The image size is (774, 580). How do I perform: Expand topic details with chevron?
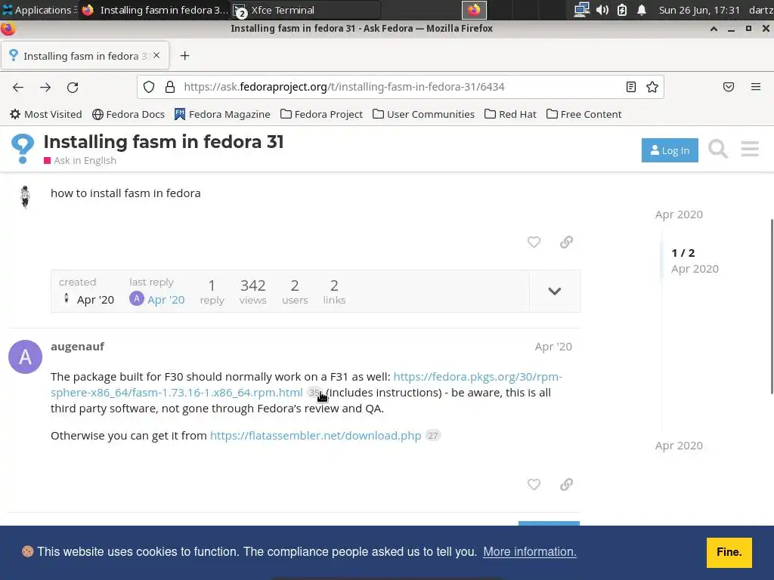(554, 291)
